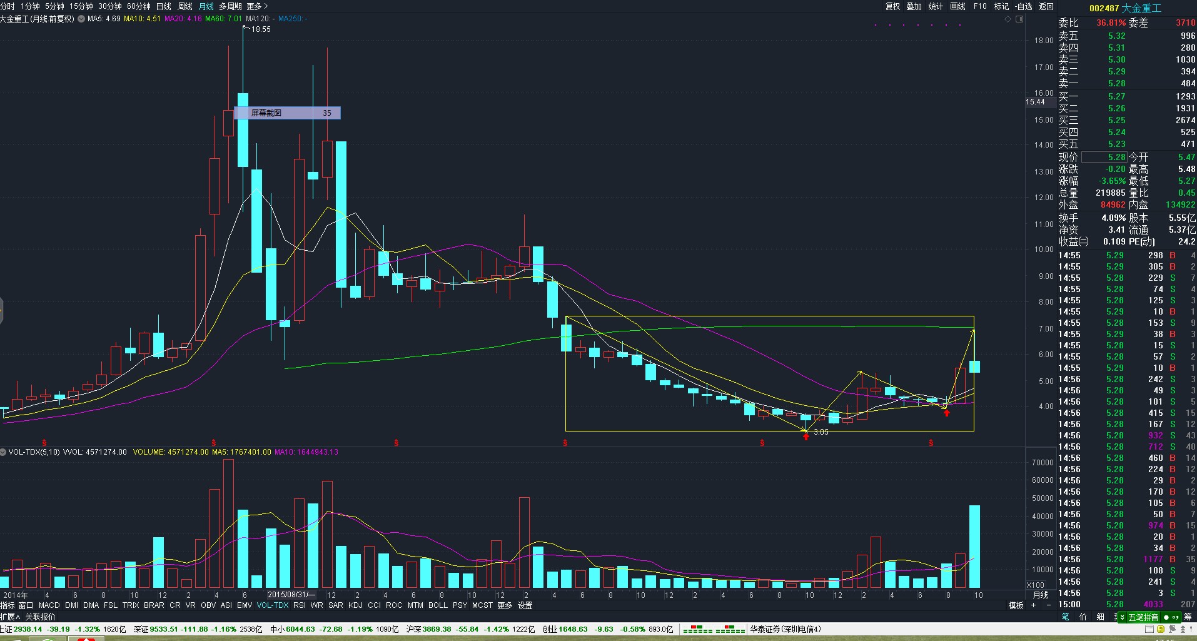The height and width of the screenshot is (641, 1197).
Task: Open dropdown next to 大金重工 chart title
Action: tap(81, 19)
